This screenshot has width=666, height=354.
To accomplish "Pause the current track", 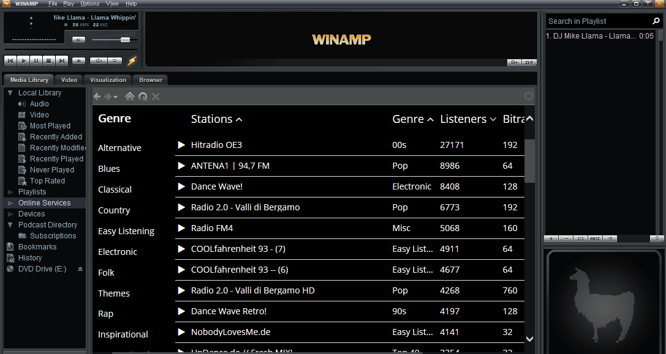I will coord(36,61).
